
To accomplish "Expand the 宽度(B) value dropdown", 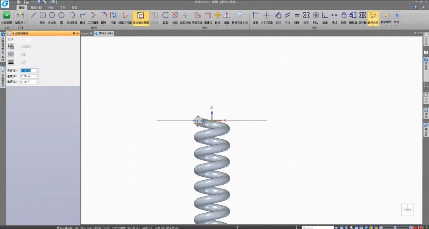I will (36, 71).
